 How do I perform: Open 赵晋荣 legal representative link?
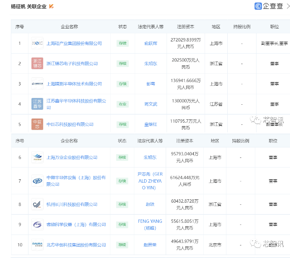tap(150, 245)
